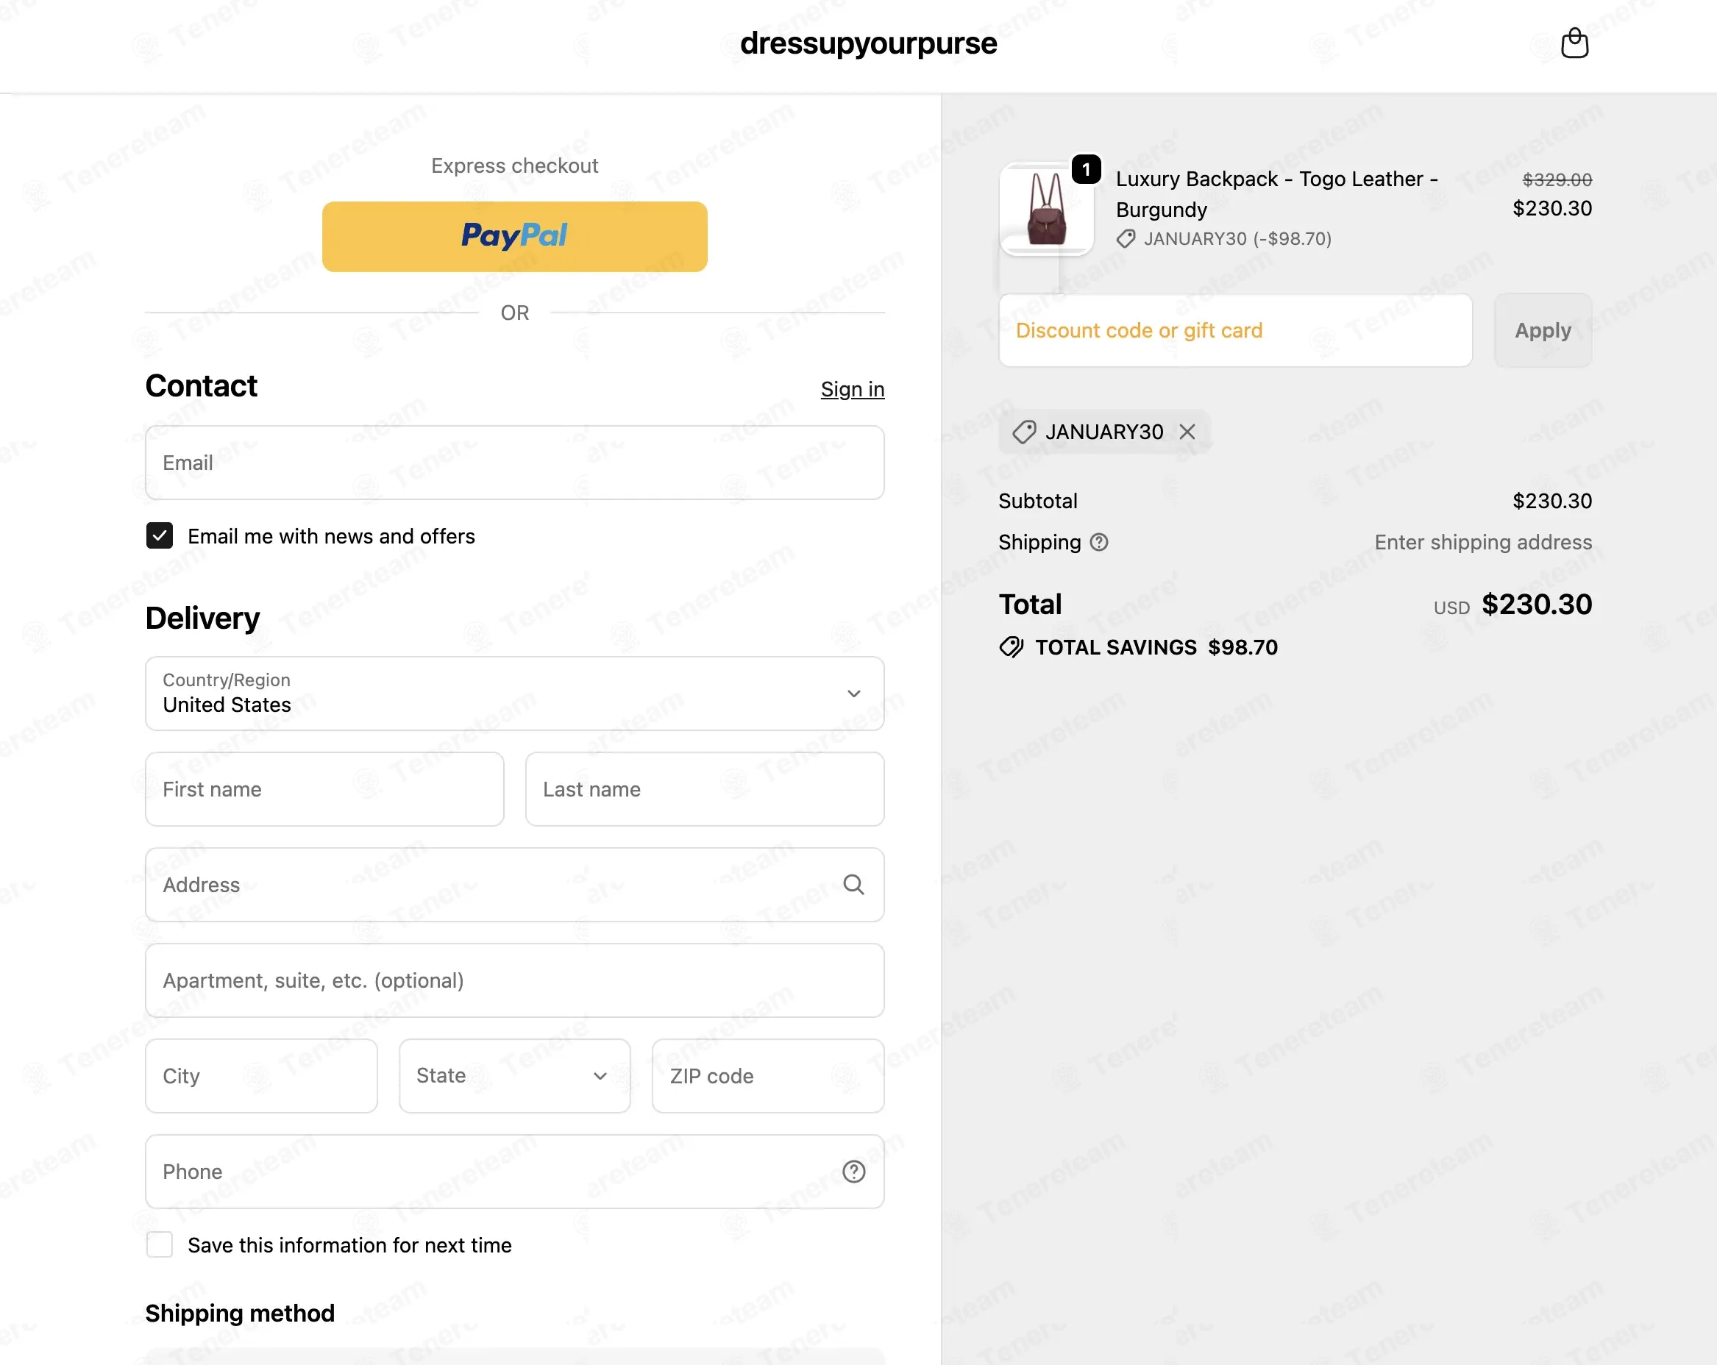The height and width of the screenshot is (1365, 1717).
Task: Click the Sign in link
Action: click(x=852, y=390)
